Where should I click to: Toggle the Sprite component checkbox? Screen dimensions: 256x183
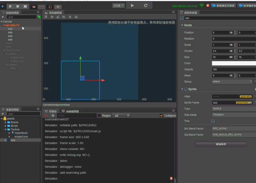click(x=186, y=89)
